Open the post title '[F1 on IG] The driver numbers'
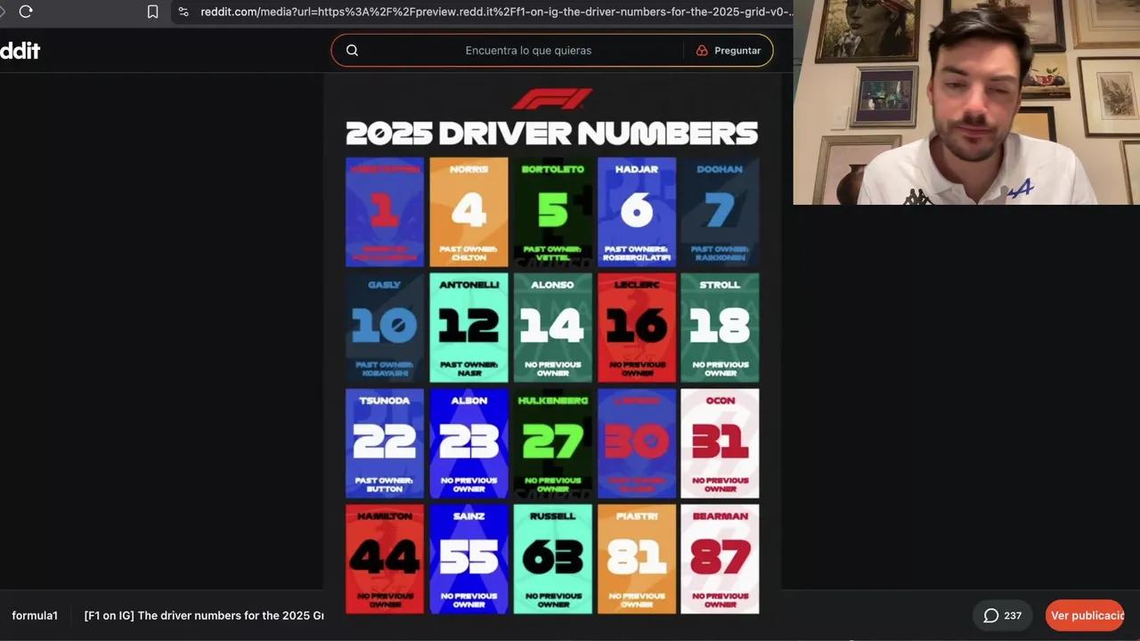This screenshot has height=641, width=1140. (x=204, y=615)
